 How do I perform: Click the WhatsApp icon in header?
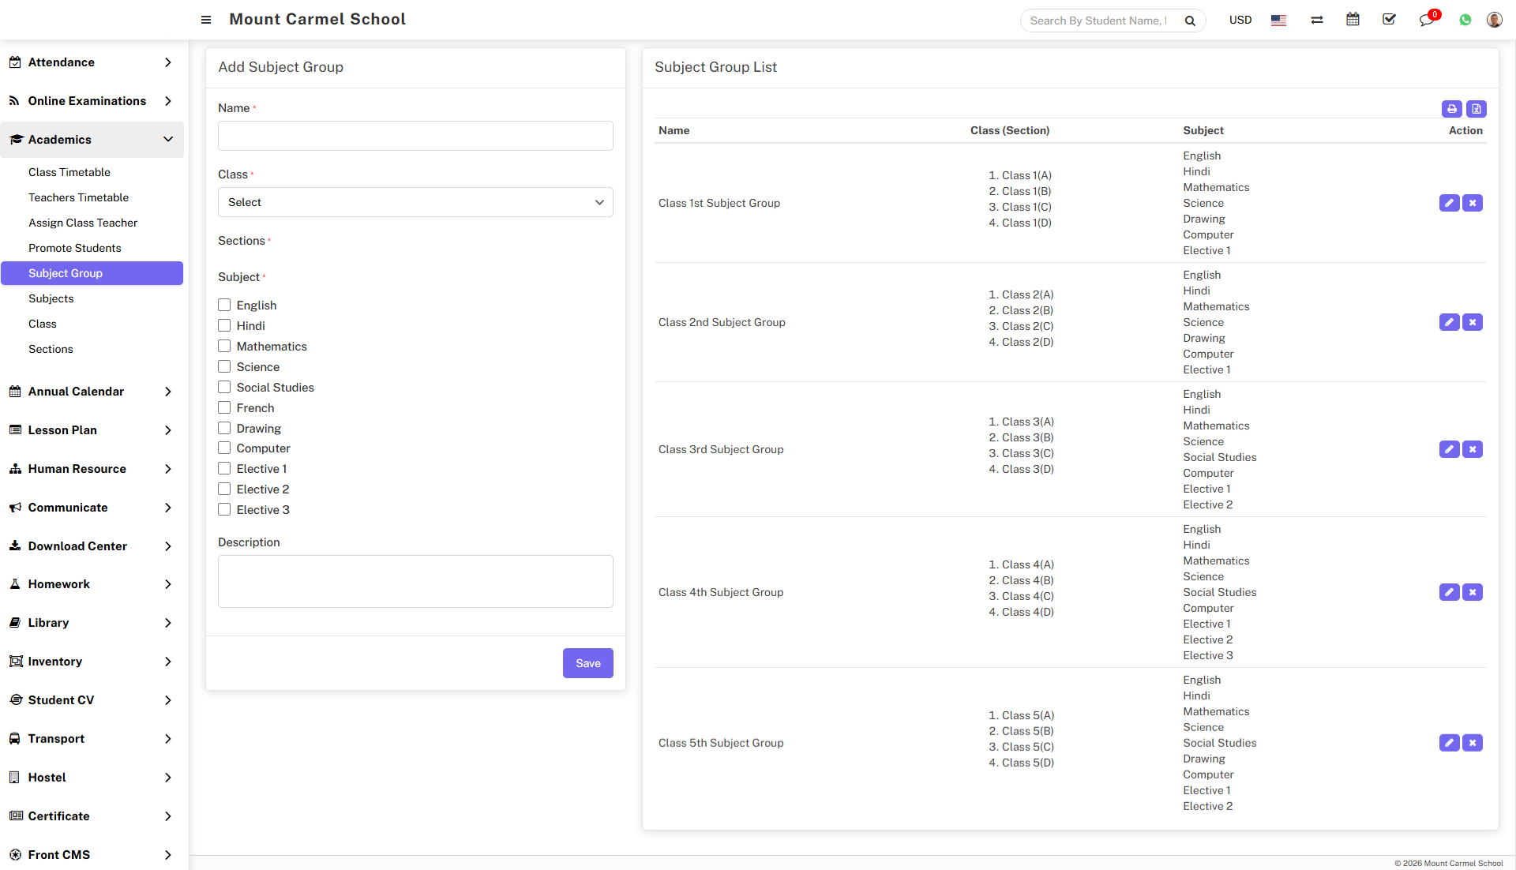click(x=1465, y=20)
